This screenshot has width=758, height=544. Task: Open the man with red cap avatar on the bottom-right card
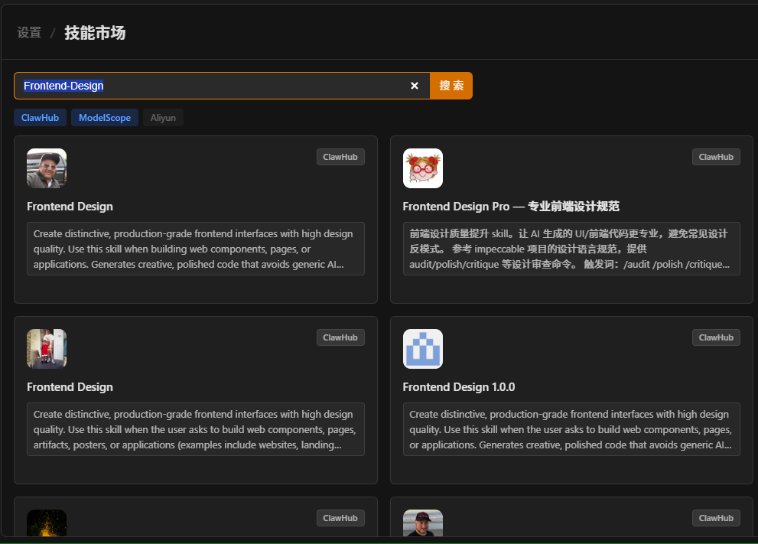point(422,523)
